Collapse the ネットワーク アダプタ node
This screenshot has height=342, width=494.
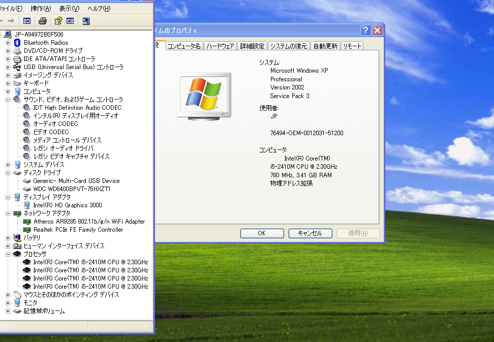click(x=8, y=213)
